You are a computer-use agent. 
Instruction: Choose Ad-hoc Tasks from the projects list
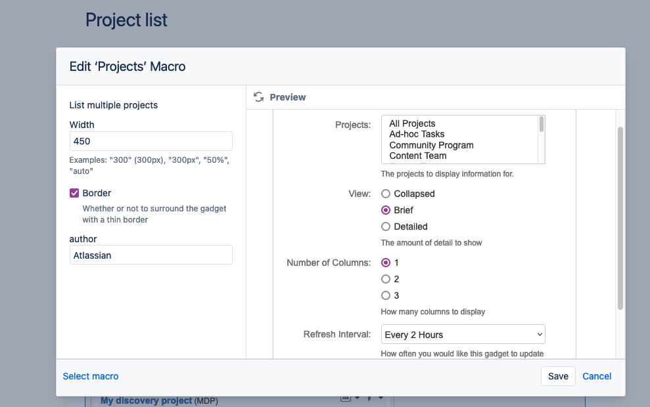(417, 134)
